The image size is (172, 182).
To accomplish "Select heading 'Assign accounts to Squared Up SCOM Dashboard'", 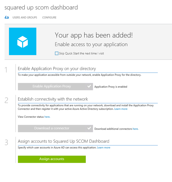I will [64, 141].
